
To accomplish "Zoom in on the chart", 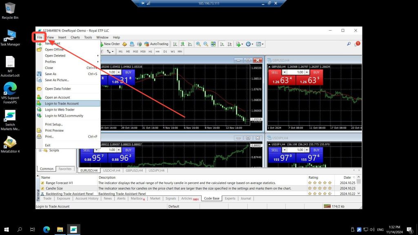I will (x=198, y=44).
